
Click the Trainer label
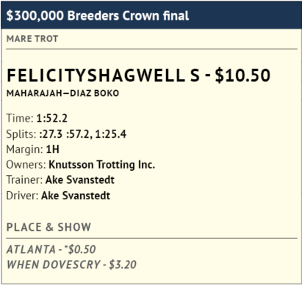(24, 180)
